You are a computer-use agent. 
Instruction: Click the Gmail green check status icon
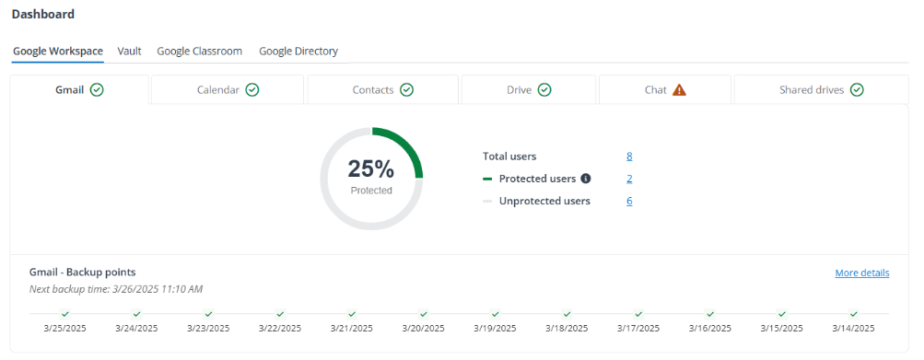coord(98,90)
